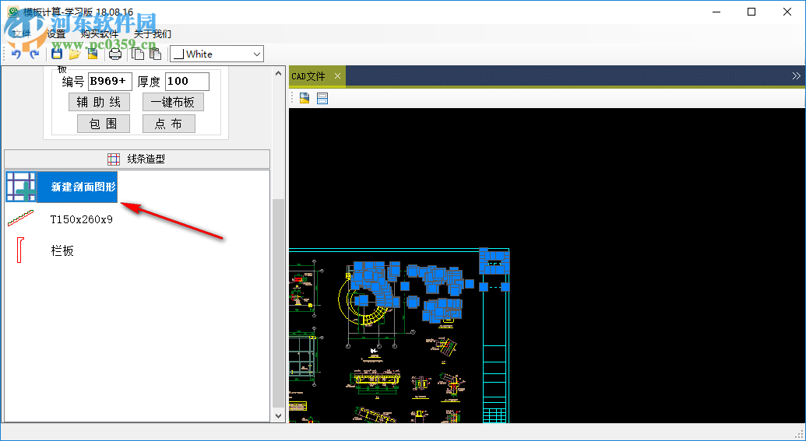Click the 包围 button
This screenshot has width=806, height=441.
pyautogui.click(x=104, y=124)
